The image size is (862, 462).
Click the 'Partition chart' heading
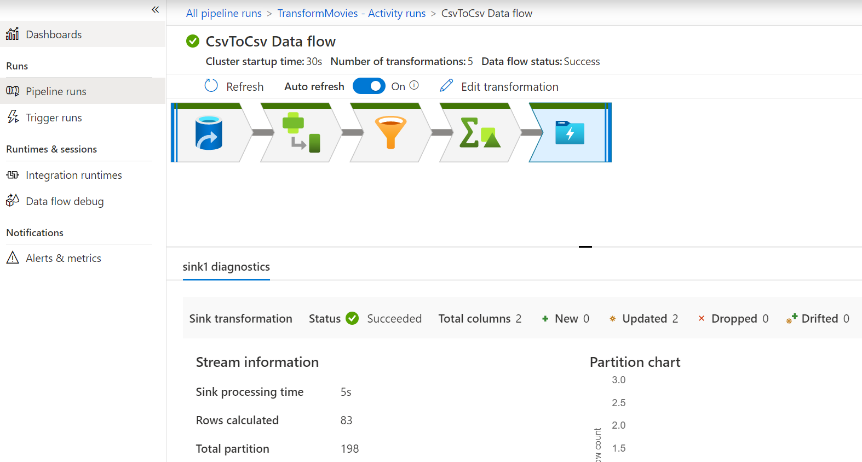[635, 362]
